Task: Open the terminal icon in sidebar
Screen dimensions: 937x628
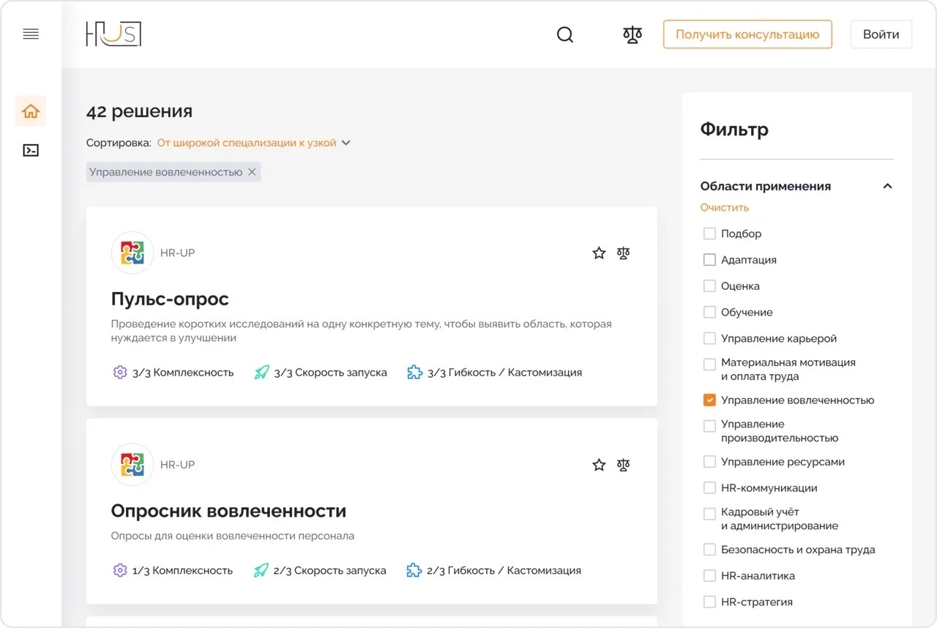Action: [31, 150]
